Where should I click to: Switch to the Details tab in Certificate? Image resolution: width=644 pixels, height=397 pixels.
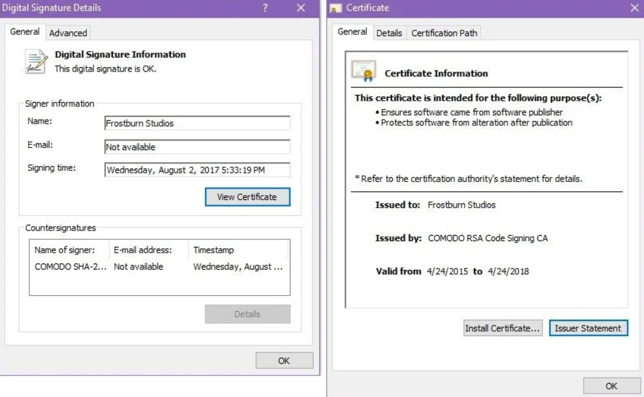389,33
